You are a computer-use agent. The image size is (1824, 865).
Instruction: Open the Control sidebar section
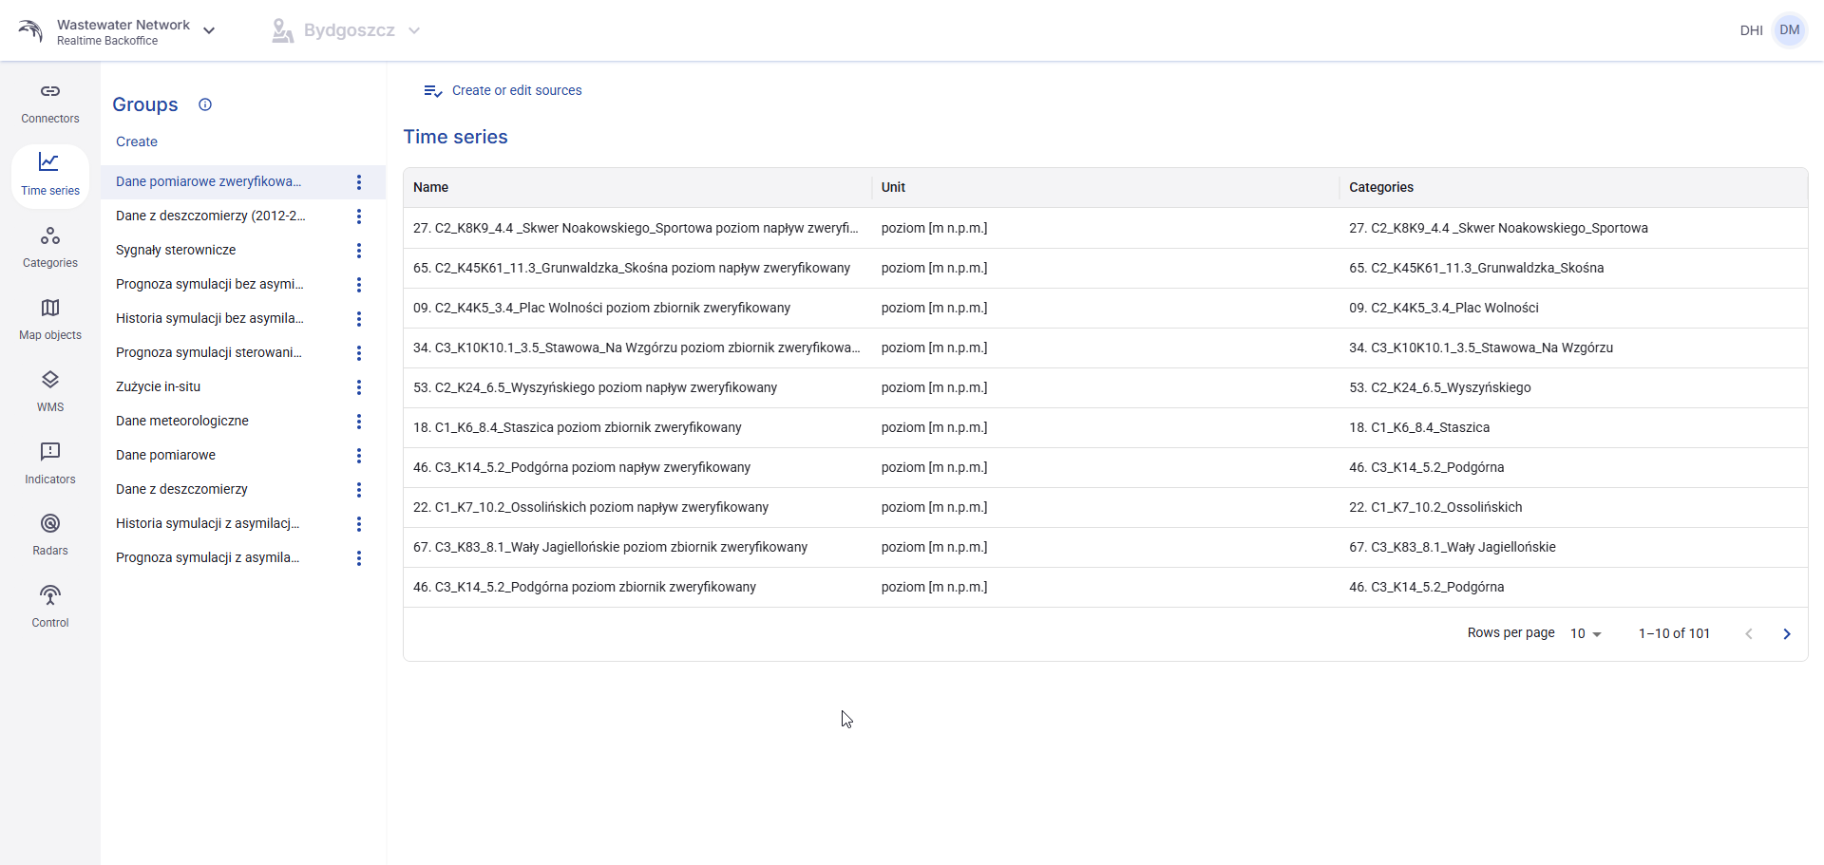(50, 608)
